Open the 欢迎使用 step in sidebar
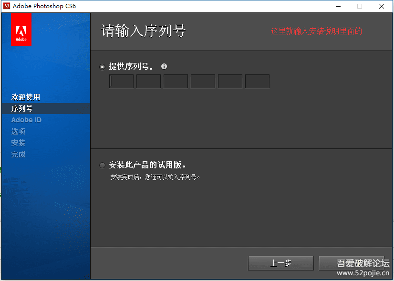The height and width of the screenshot is (281, 394). (x=26, y=97)
